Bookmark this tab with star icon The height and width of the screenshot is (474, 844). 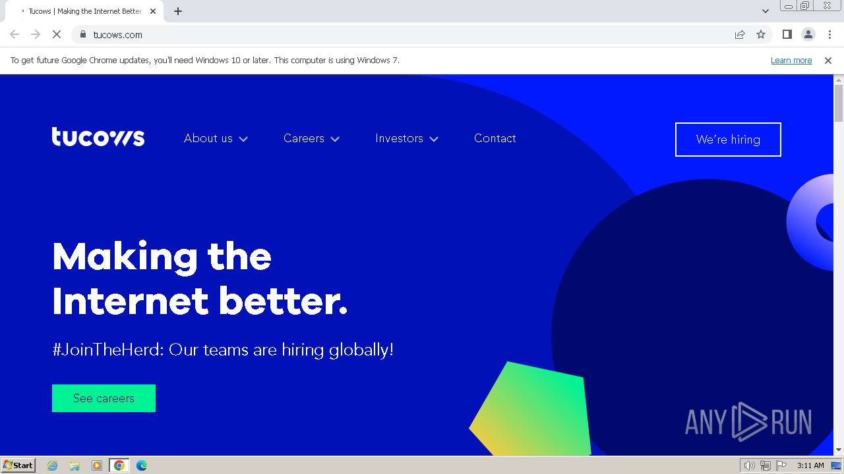761,34
